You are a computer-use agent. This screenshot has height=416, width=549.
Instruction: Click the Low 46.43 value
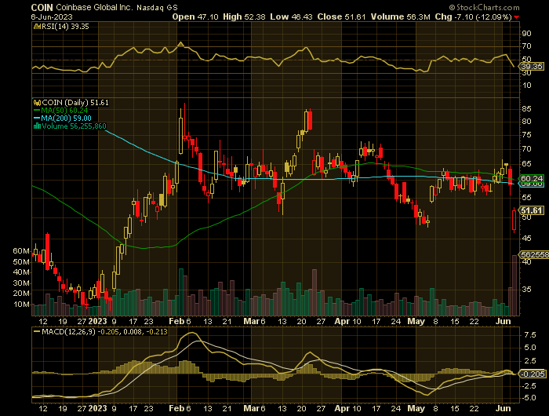point(291,16)
